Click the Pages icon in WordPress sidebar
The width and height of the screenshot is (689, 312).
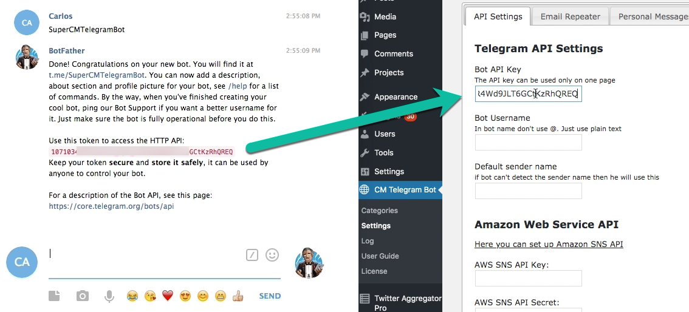(365, 35)
